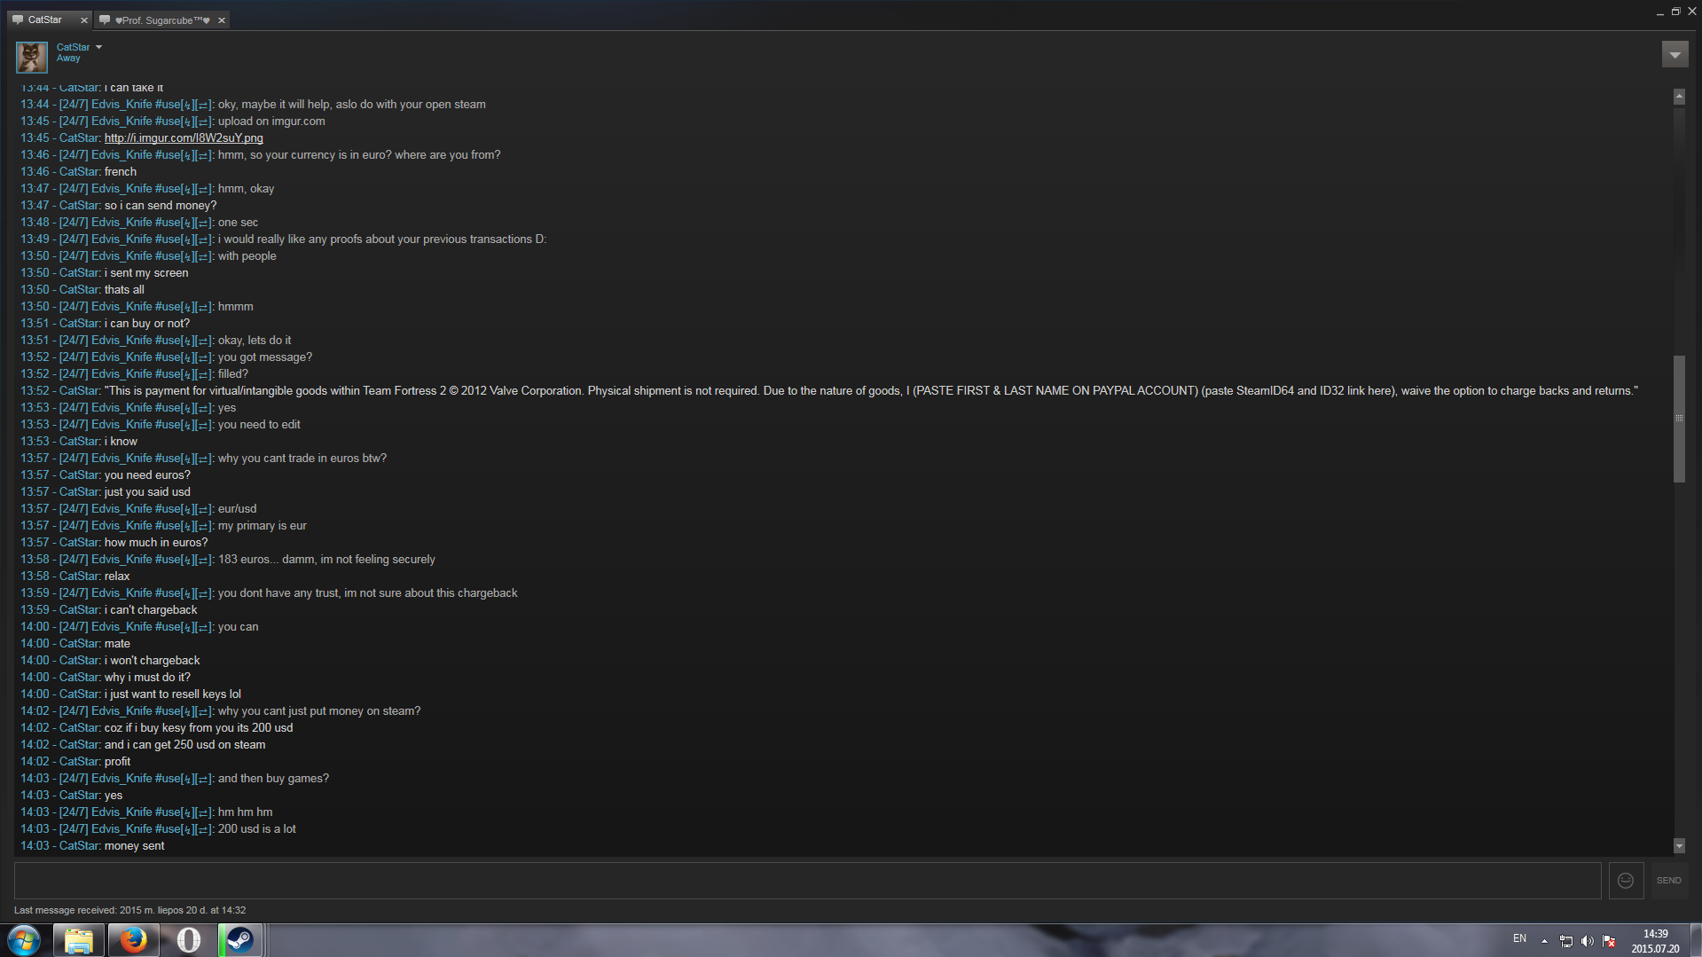
Task: Open Windows Explorer from the taskbar
Action: pos(79,939)
